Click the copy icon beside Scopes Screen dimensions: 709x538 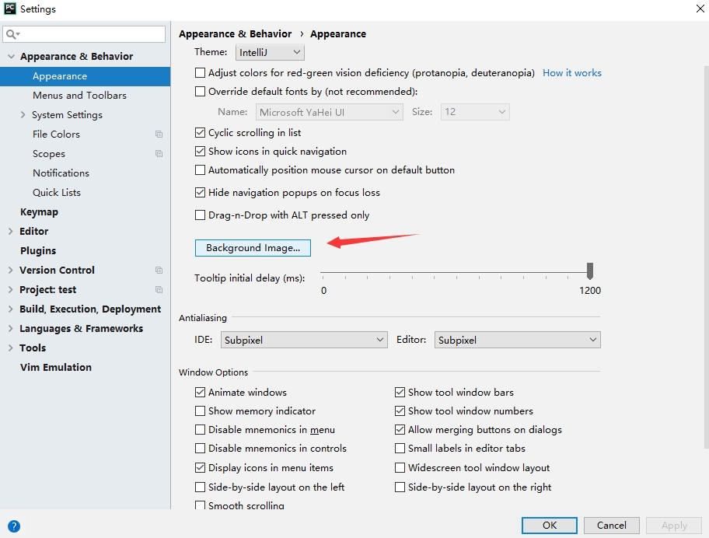pos(159,154)
